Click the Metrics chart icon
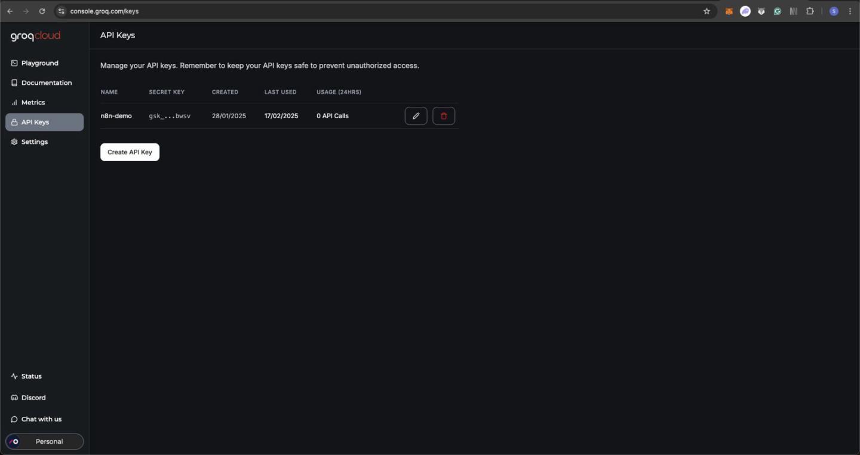The width and height of the screenshot is (860, 455). coord(14,102)
